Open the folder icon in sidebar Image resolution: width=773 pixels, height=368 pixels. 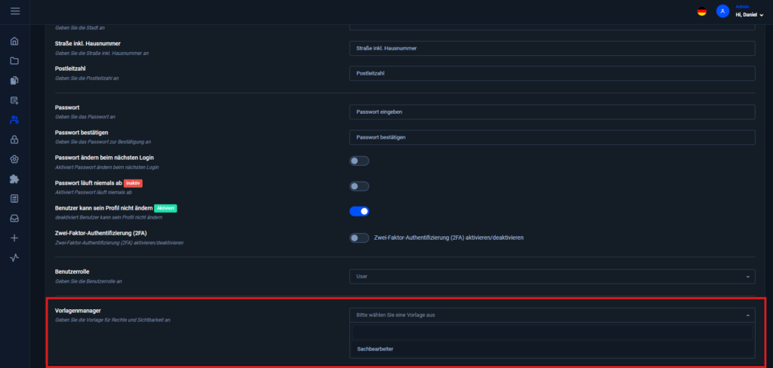pos(14,60)
